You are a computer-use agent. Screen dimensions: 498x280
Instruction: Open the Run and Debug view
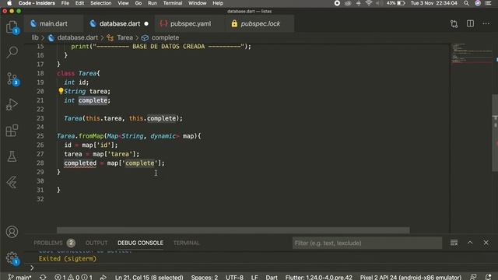[x=12, y=104]
